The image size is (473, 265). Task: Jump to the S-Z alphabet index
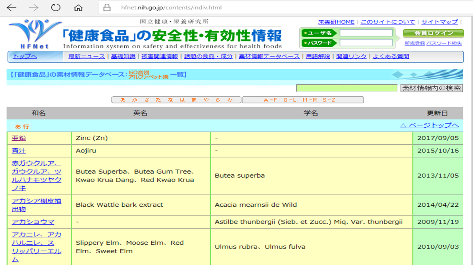[329, 100]
